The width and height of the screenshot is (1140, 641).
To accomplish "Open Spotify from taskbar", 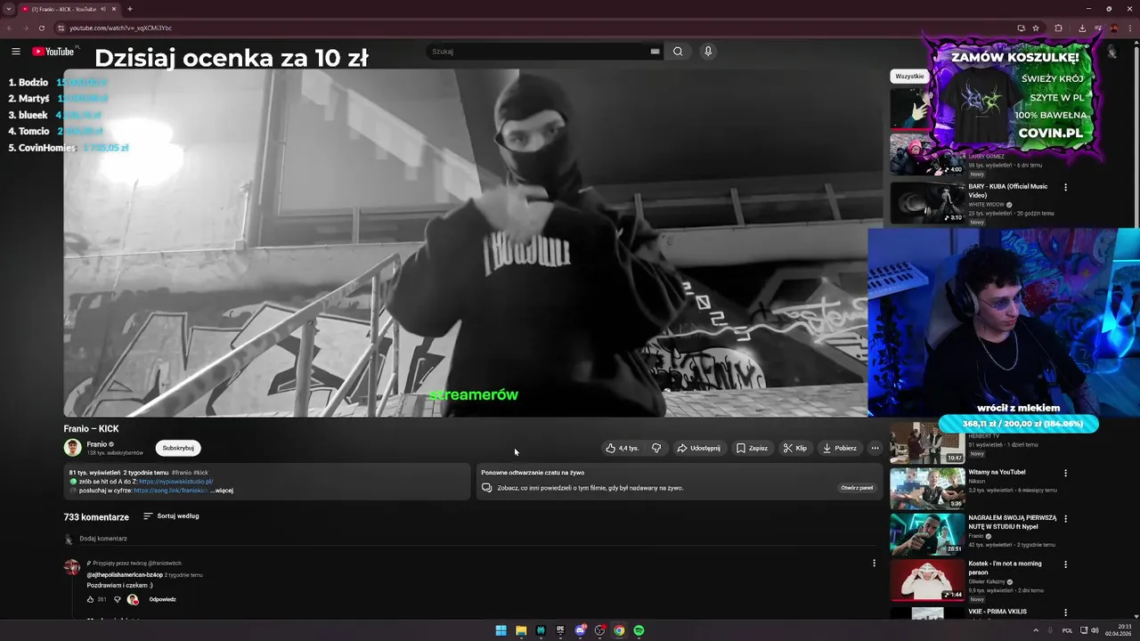I will click(639, 630).
